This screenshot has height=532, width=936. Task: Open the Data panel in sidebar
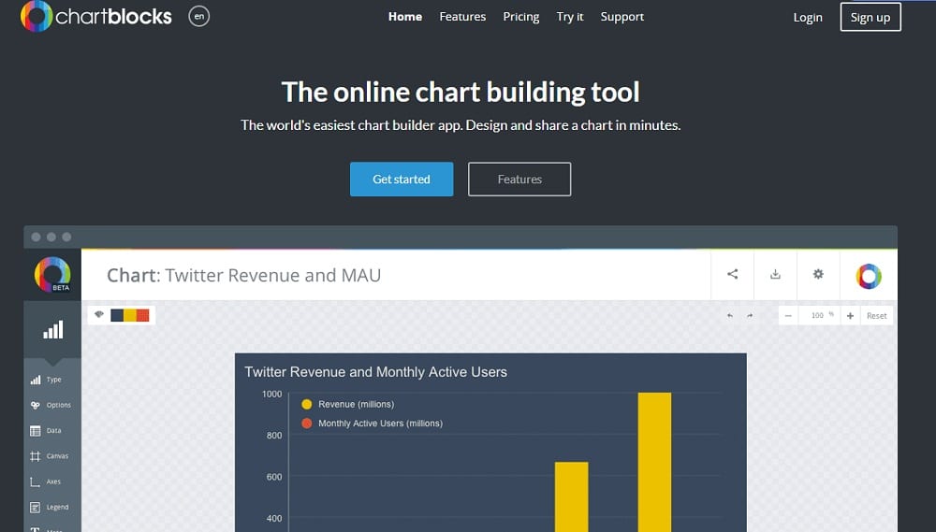pyautogui.click(x=46, y=431)
